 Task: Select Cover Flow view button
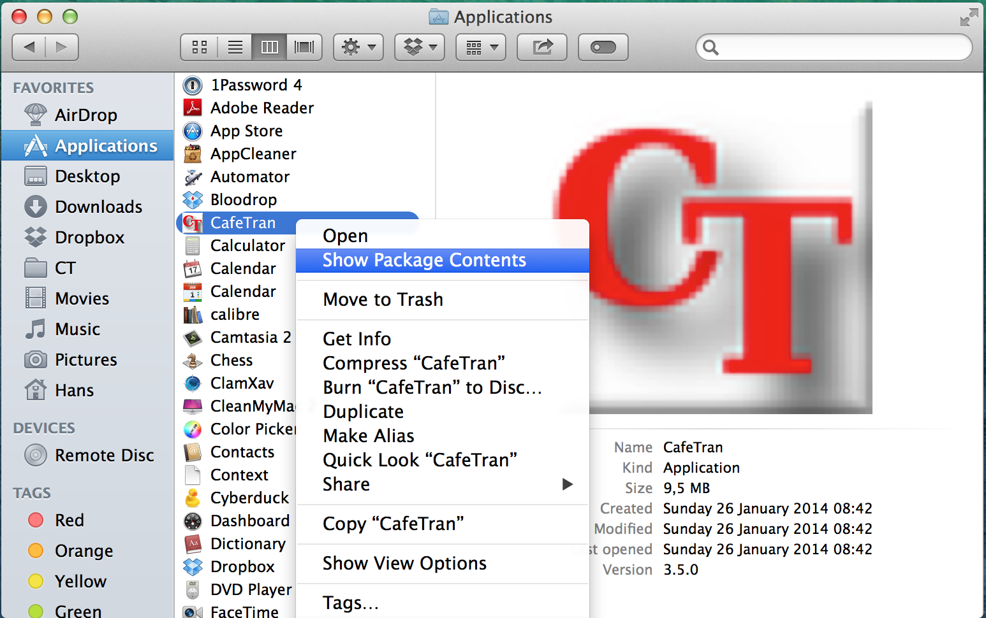point(304,47)
